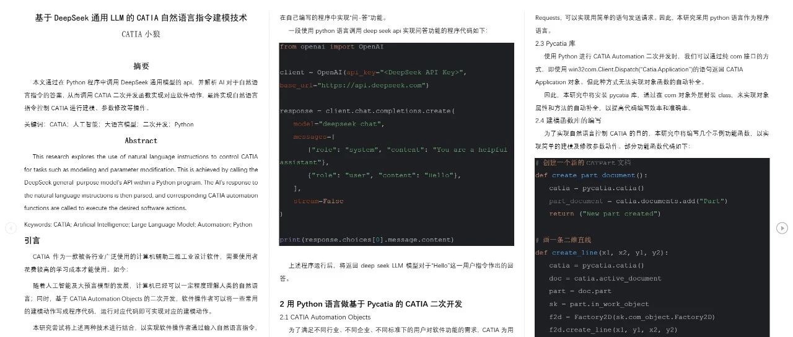Viewport: 793px width, 337px height.
Task: Select the author line "CATIA 小狼"
Action: [141, 34]
